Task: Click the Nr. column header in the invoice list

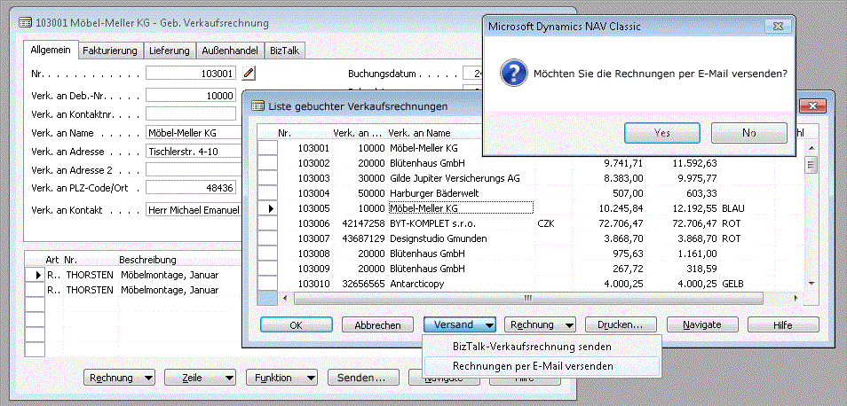Action: pos(284,133)
